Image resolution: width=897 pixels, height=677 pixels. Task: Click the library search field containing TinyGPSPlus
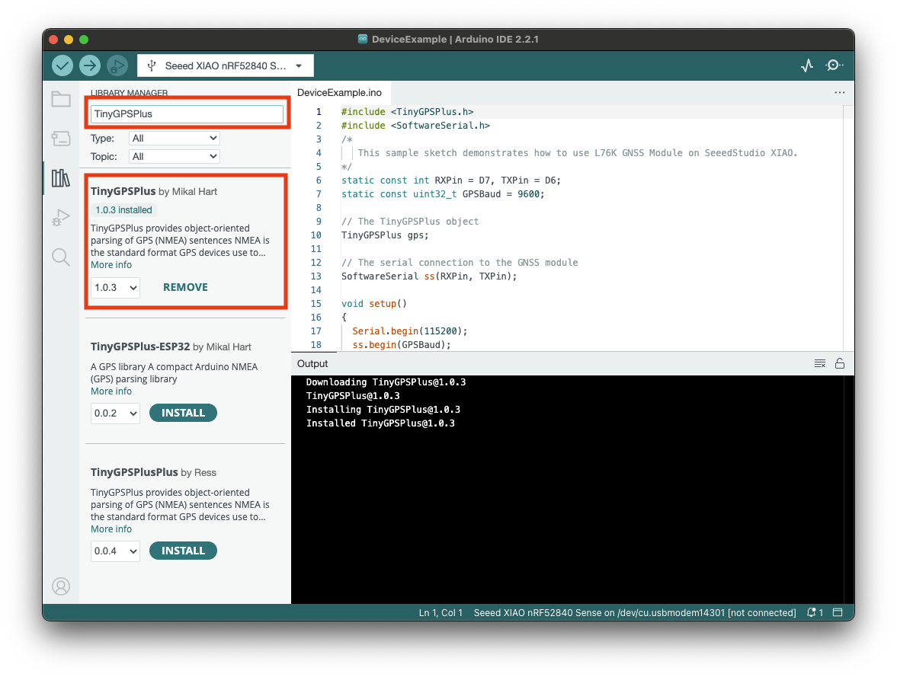[187, 113]
